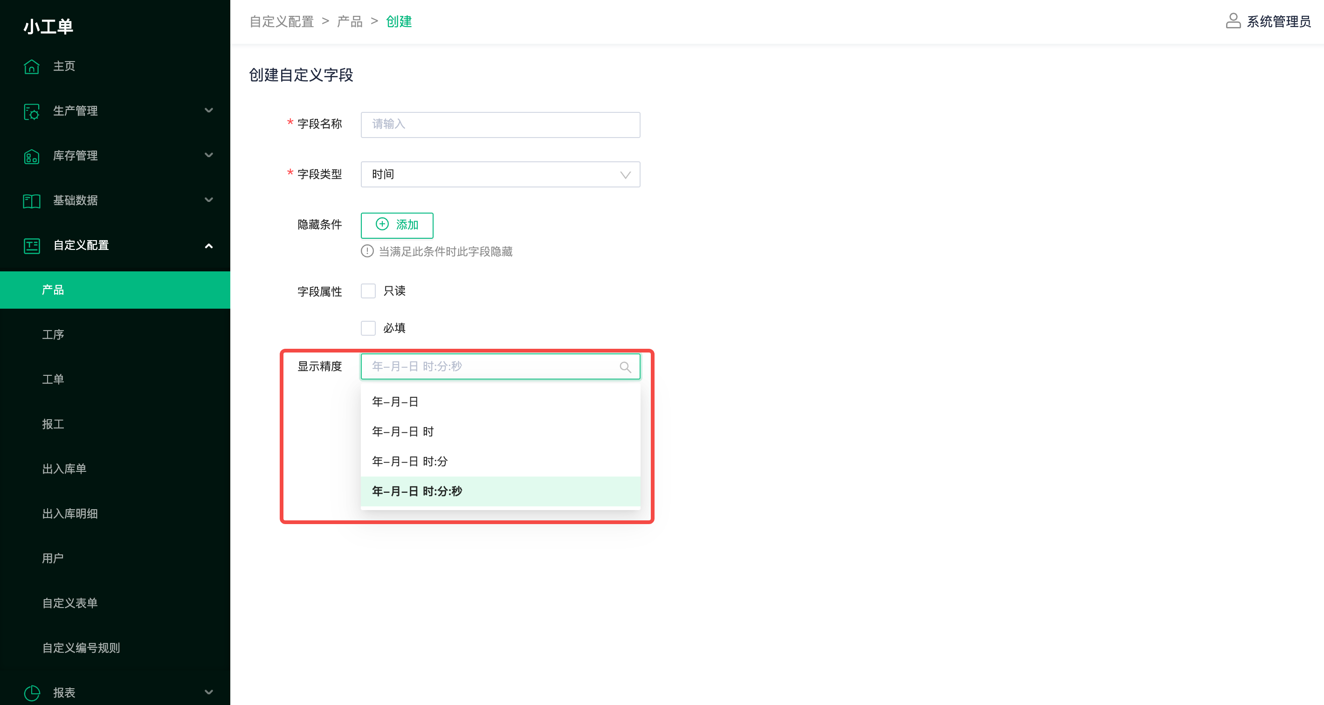Click the 显示精度 select box
This screenshot has height=705, width=1324.
click(500, 366)
